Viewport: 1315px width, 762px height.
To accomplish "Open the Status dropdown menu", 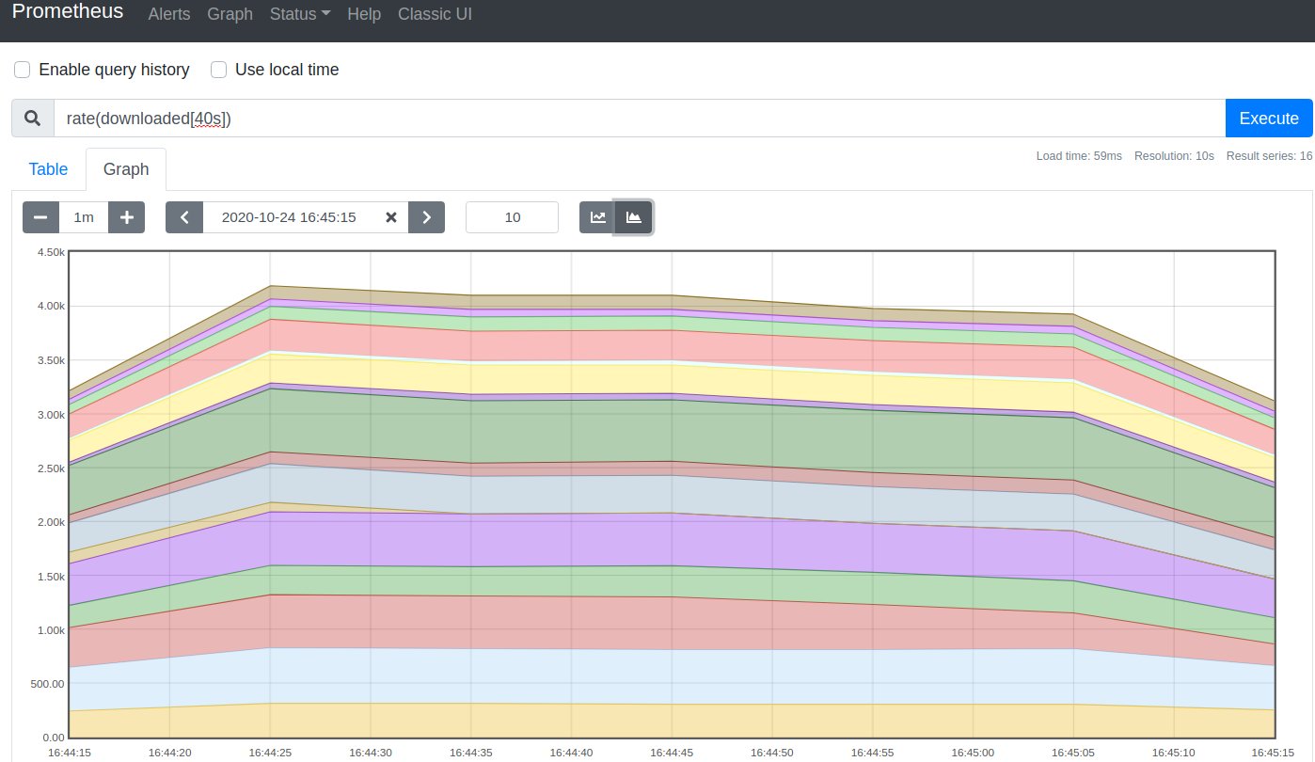I will tap(299, 14).
